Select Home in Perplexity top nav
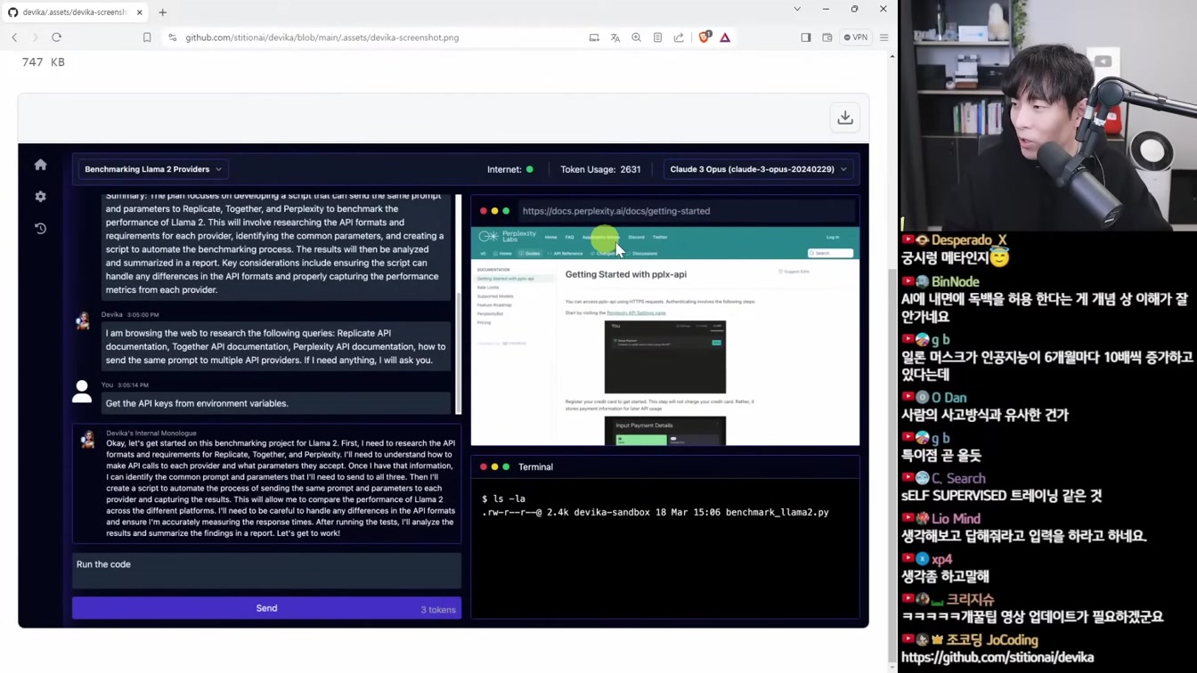 [550, 238]
